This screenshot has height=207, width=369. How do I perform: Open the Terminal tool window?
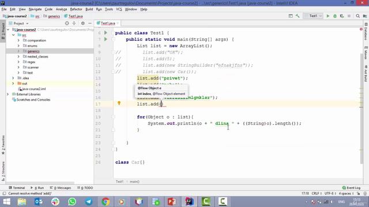click(17, 188)
